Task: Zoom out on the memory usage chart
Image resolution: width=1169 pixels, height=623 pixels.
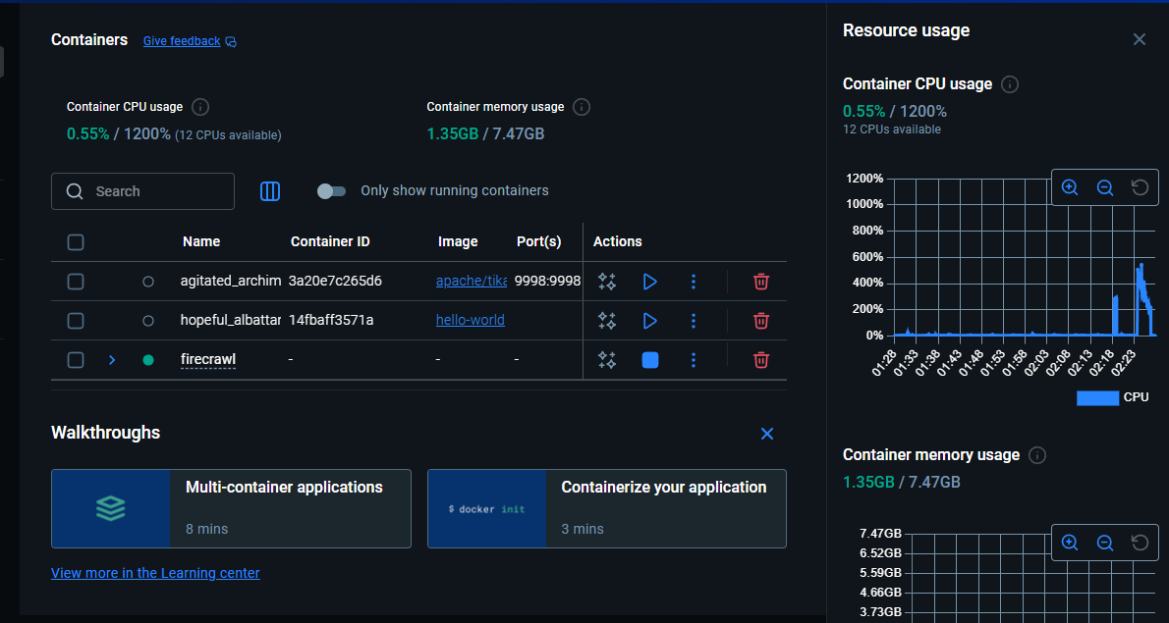Action: (1104, 543)
